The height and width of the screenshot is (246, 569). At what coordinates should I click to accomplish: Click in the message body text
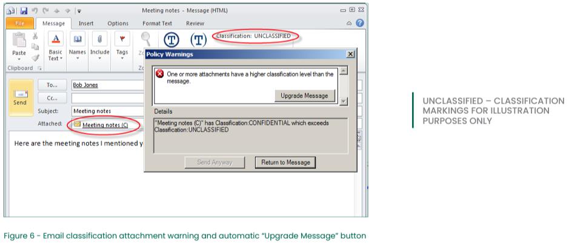(79, 143)
